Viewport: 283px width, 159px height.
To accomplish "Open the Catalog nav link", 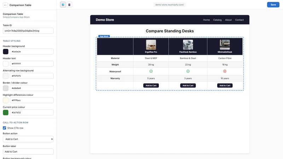I will [217, 20].
